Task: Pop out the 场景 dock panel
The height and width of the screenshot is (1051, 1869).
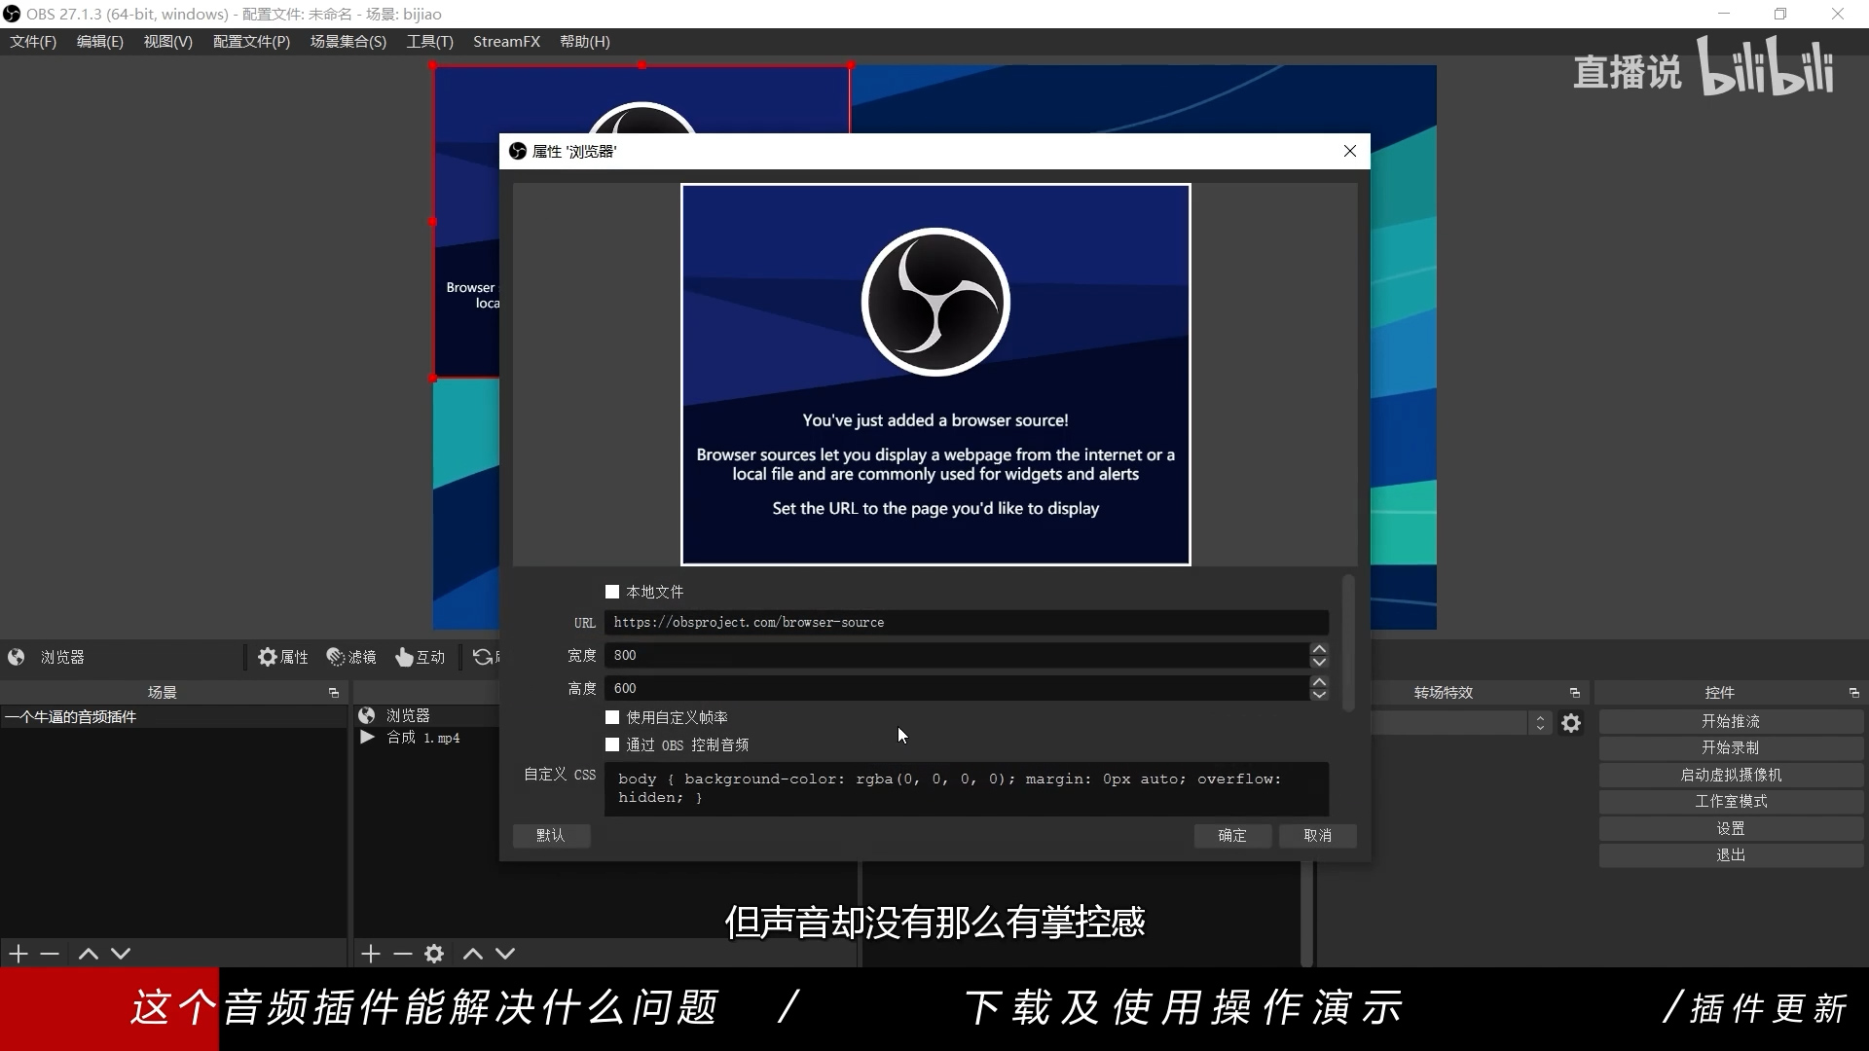Action: pos(334,693)
